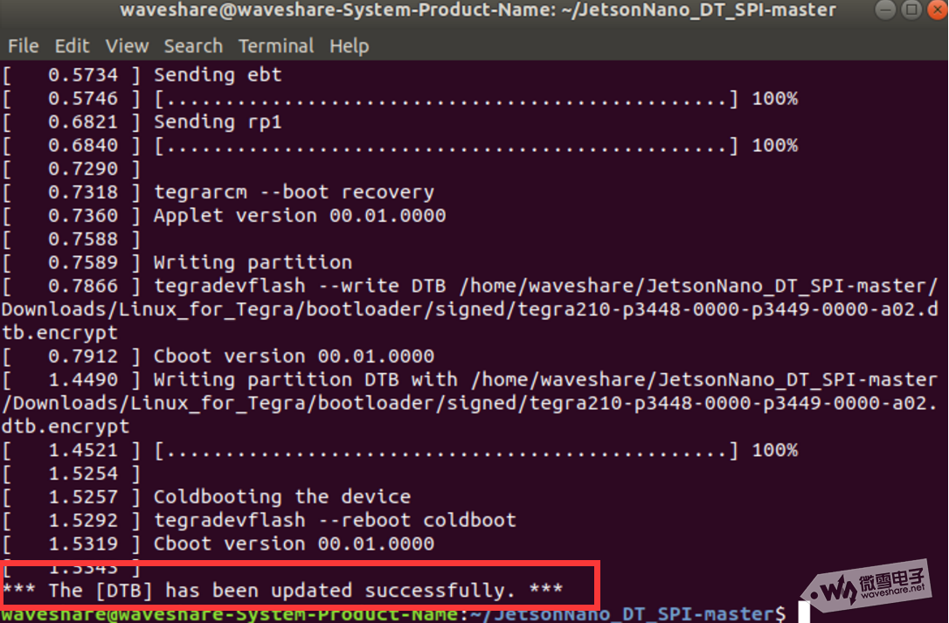The height and width of the screenshot is (623, 949).
Task: Click the terminal prompt cursor block
Action: click(804, 613)
